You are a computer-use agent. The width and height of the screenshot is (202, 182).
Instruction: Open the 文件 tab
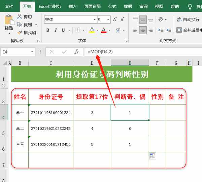[x=9, y=6]
